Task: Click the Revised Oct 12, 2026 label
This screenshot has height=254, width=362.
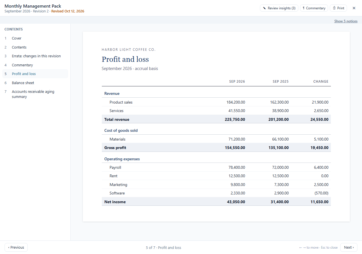Action: click(x=68, y=11)
